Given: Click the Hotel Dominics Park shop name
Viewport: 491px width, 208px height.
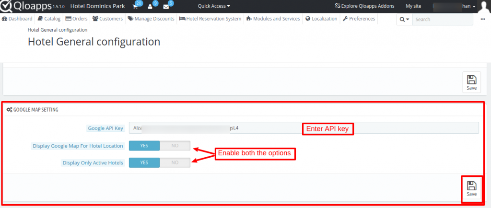Looking at the screenshot, I should [98, 6].
